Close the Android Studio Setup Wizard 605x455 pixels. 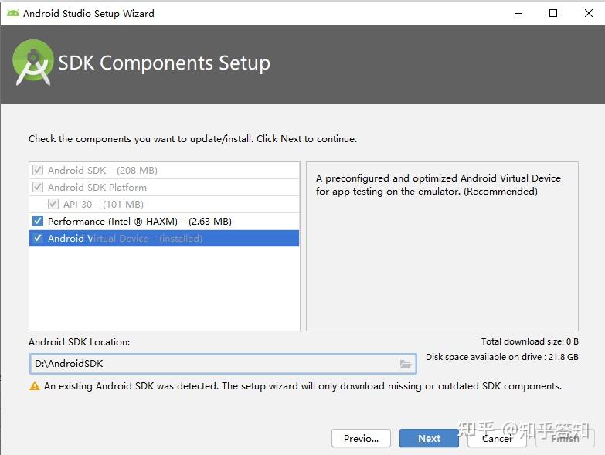(x=589, y=13)
